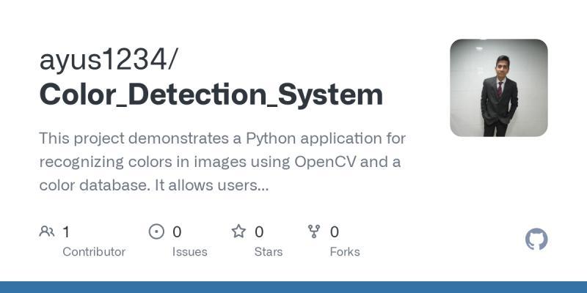Click the Stars star outline icon
This screenshot has width=587, height=293.
click(238, 231)
